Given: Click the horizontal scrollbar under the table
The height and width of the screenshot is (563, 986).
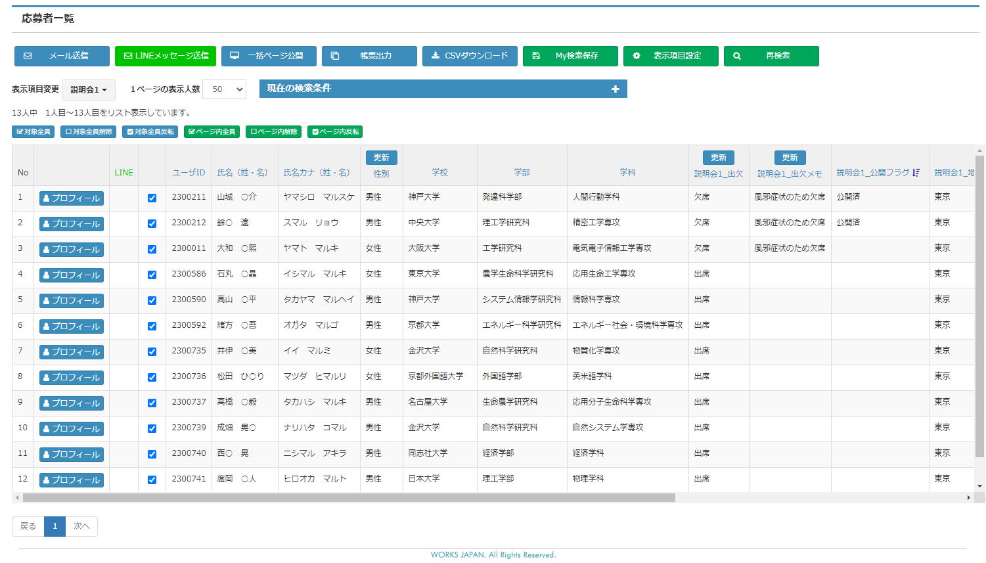Looking at the screenshot, I should coord(348,498).
